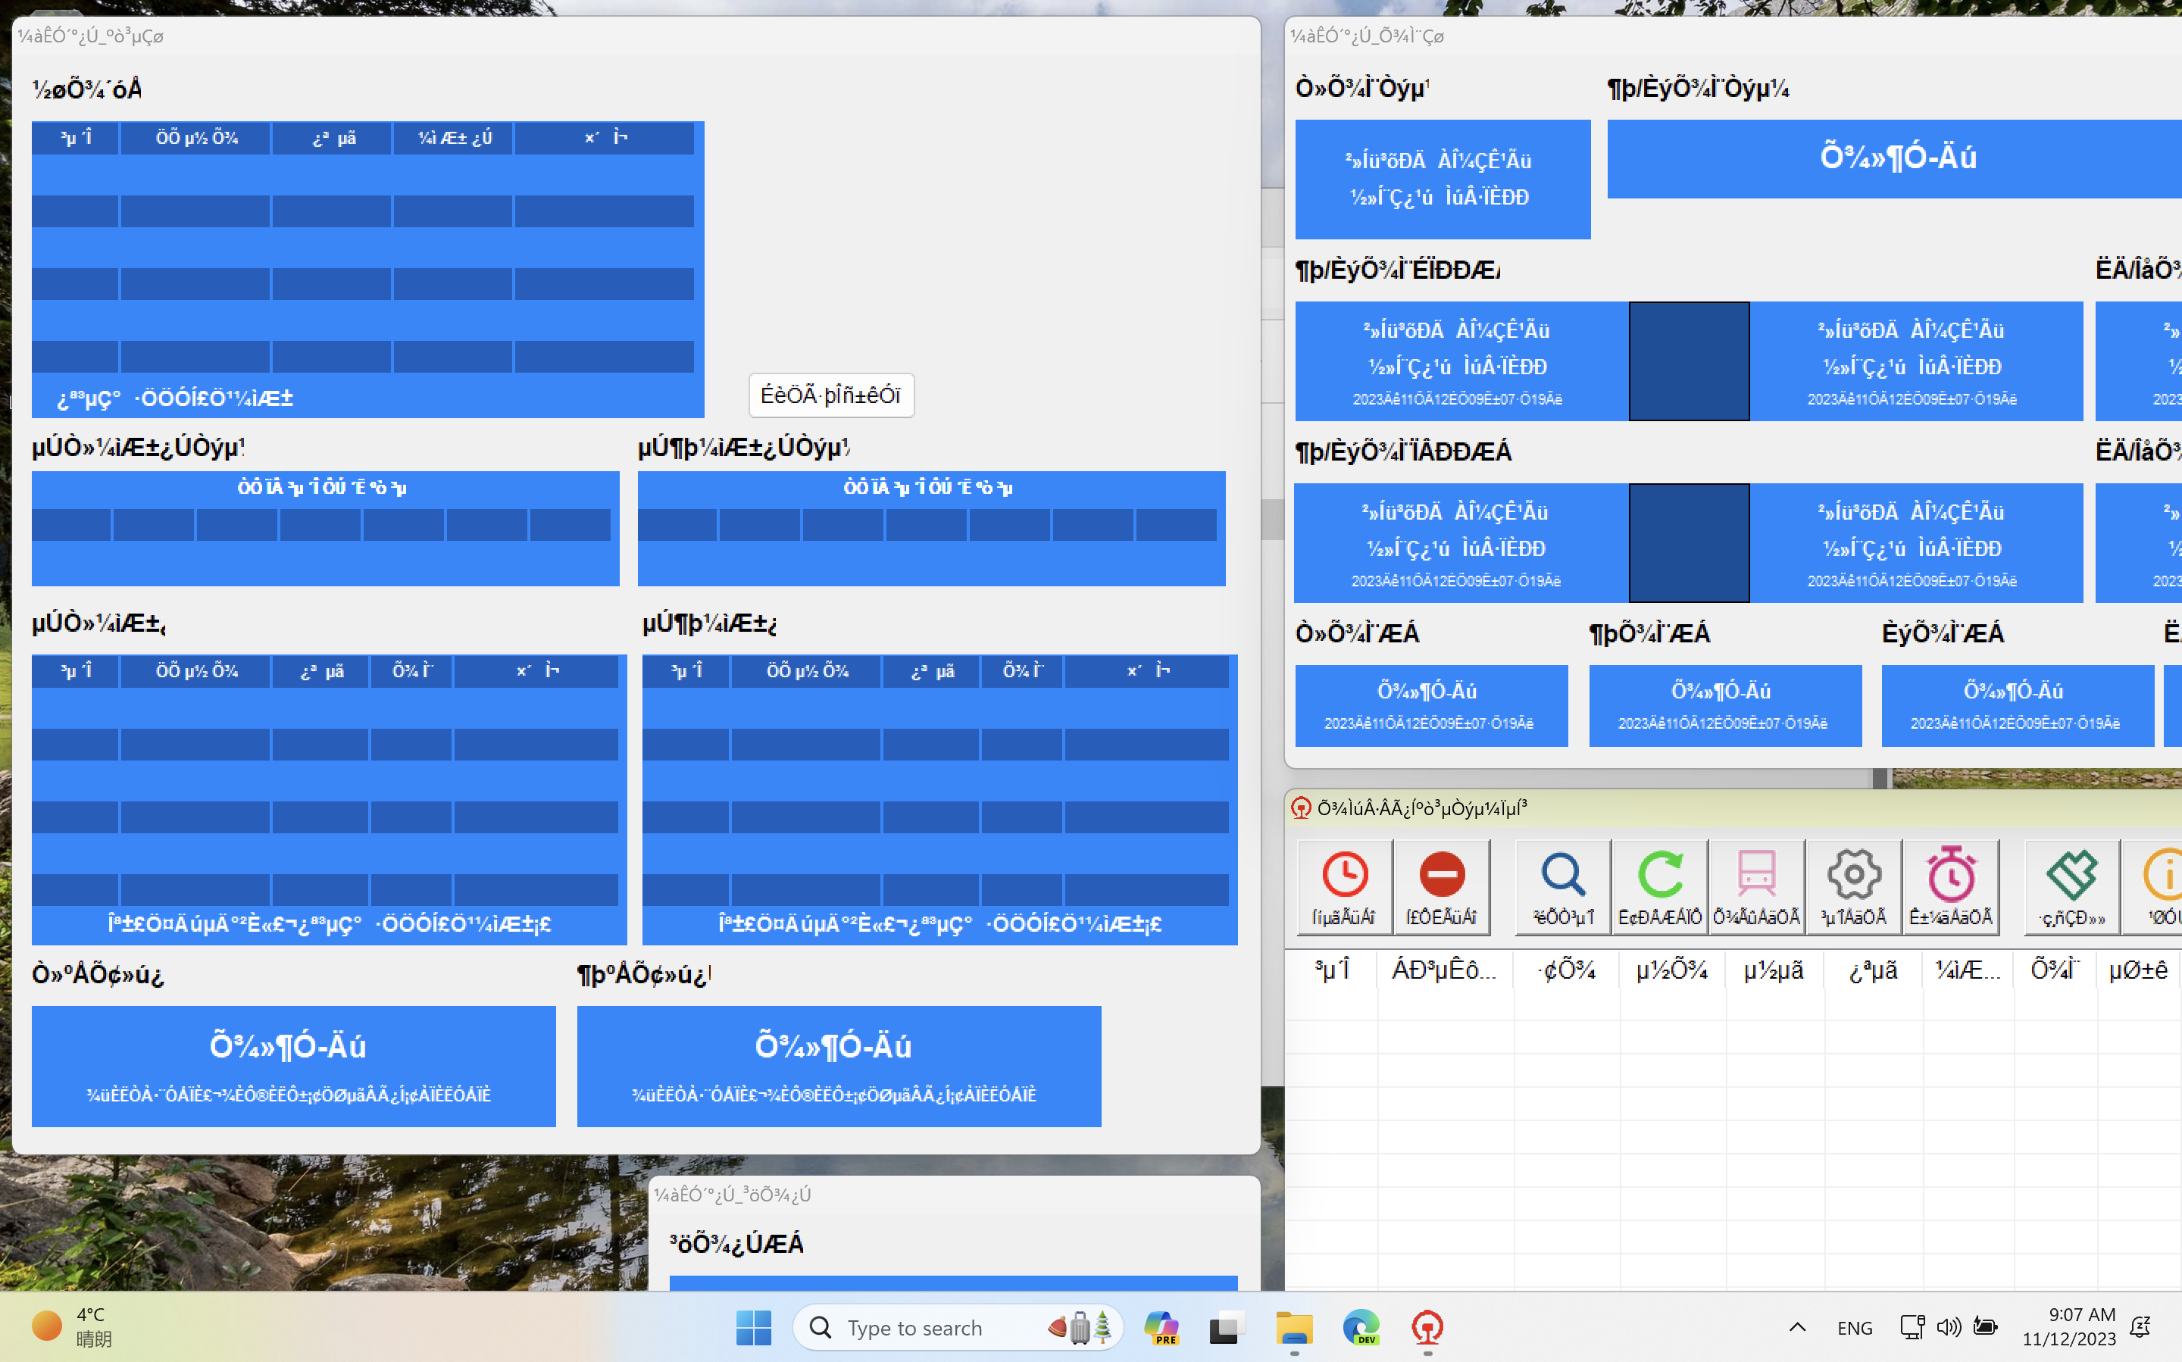
Task: Switch input language via the ENG indicator
Action: [1854, 1327]
